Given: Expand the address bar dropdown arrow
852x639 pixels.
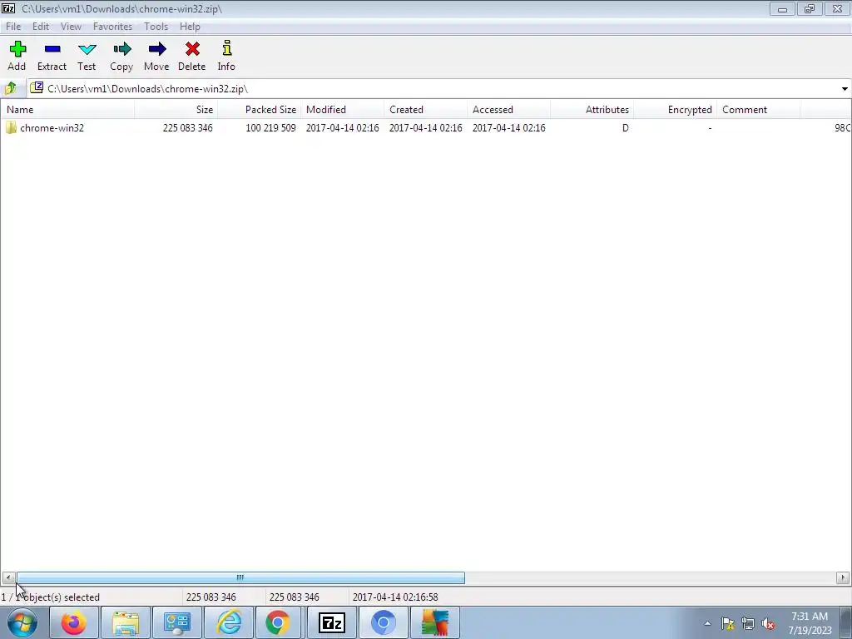Looking at the screenshot, I should 845,88.
